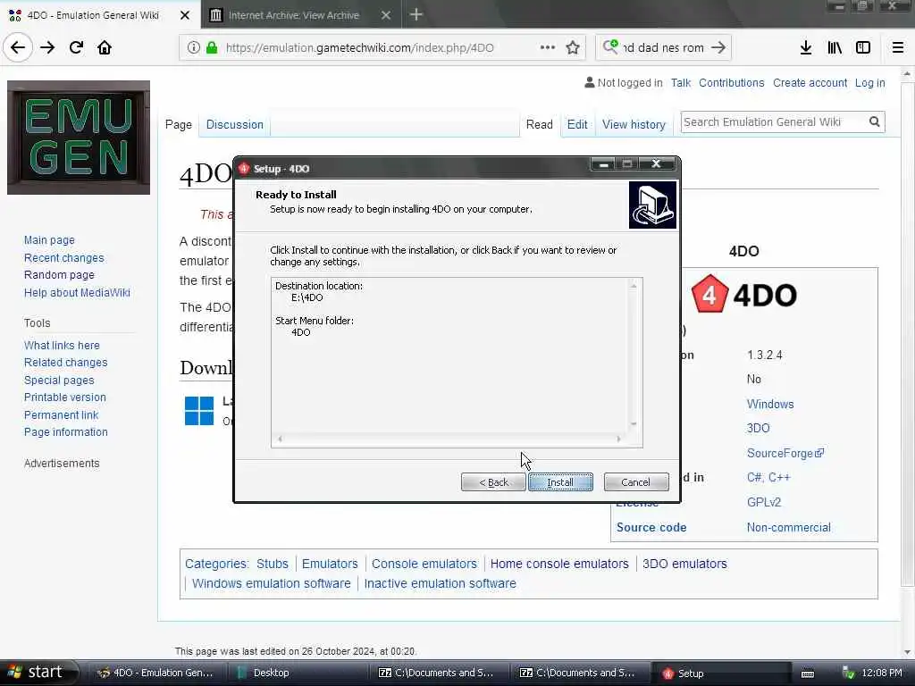Click the Windows logo icon under Downloads
The height and width of the screenshot is (686, 915).
pos(199,411)
